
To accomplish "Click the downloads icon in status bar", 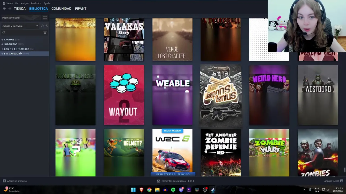I will [158, 181].
